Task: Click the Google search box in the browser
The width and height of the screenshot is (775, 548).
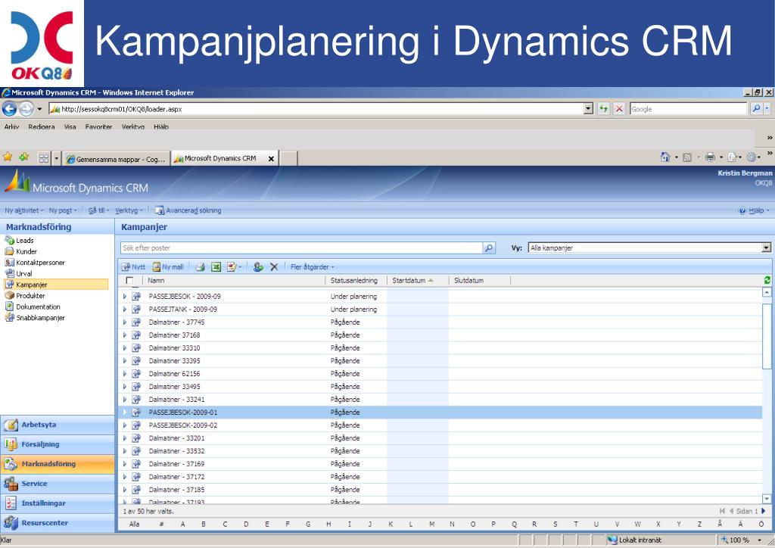Action: point(688,109)
